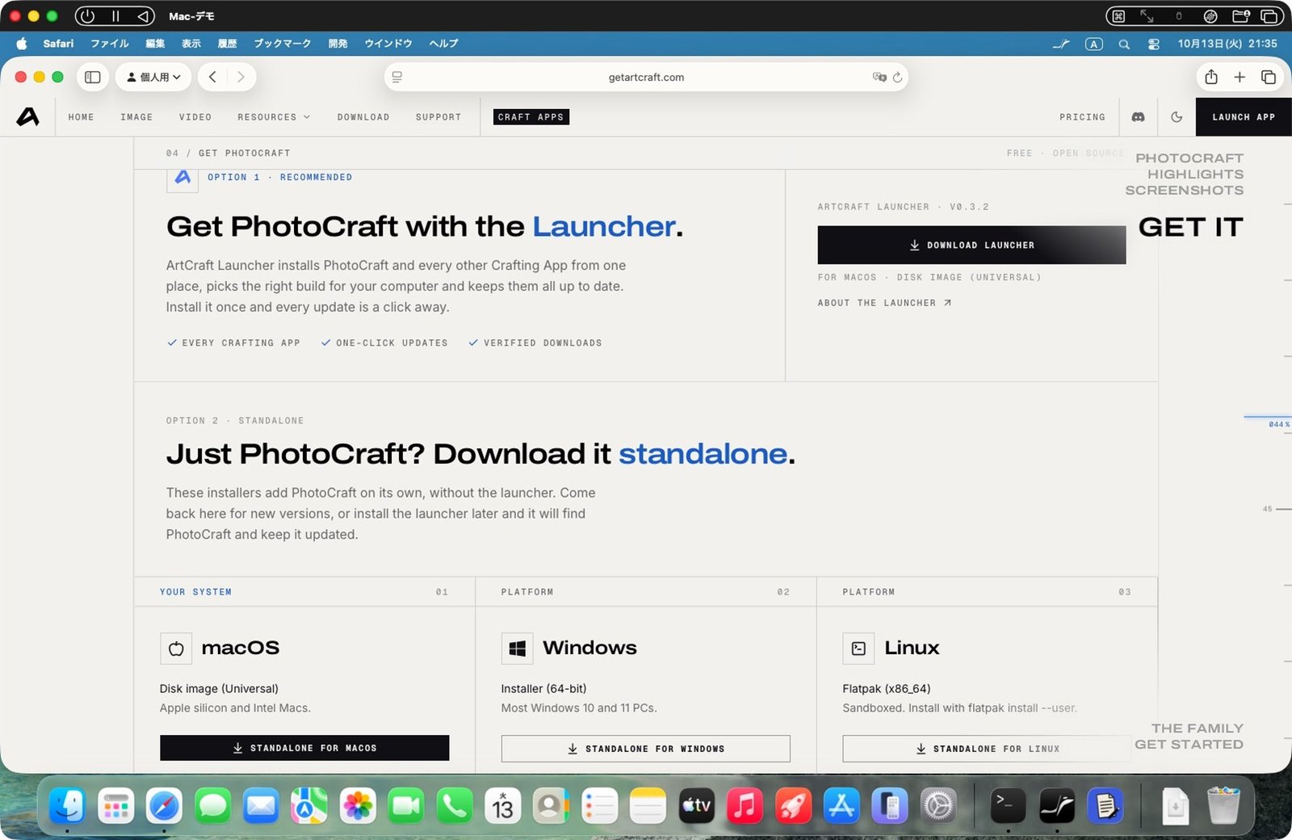This screenshot has height=840, width=1292.
Task: Go back to previous page
Action: pyautogui.click(x=212, y=77)
